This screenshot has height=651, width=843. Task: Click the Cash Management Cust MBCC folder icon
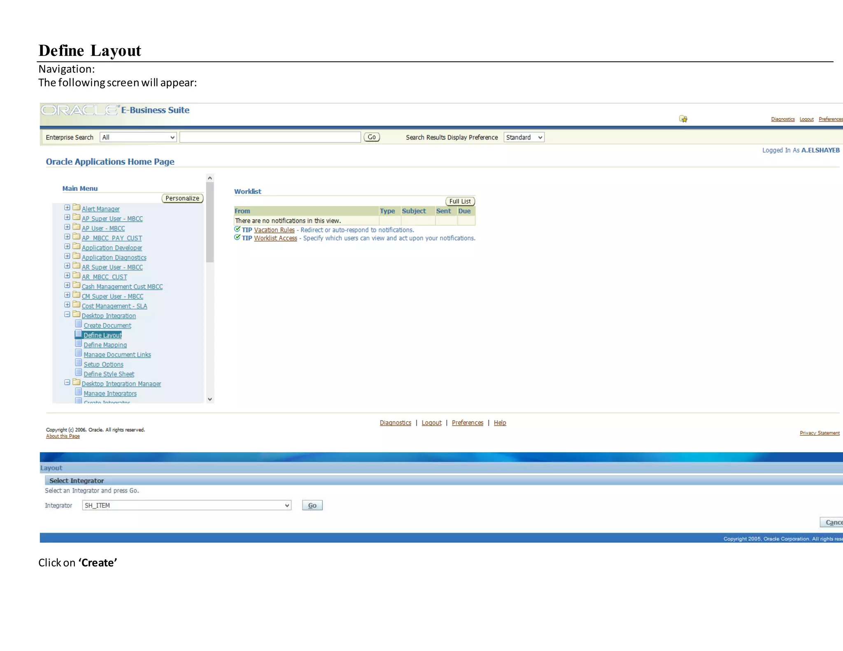click(77, 285)
